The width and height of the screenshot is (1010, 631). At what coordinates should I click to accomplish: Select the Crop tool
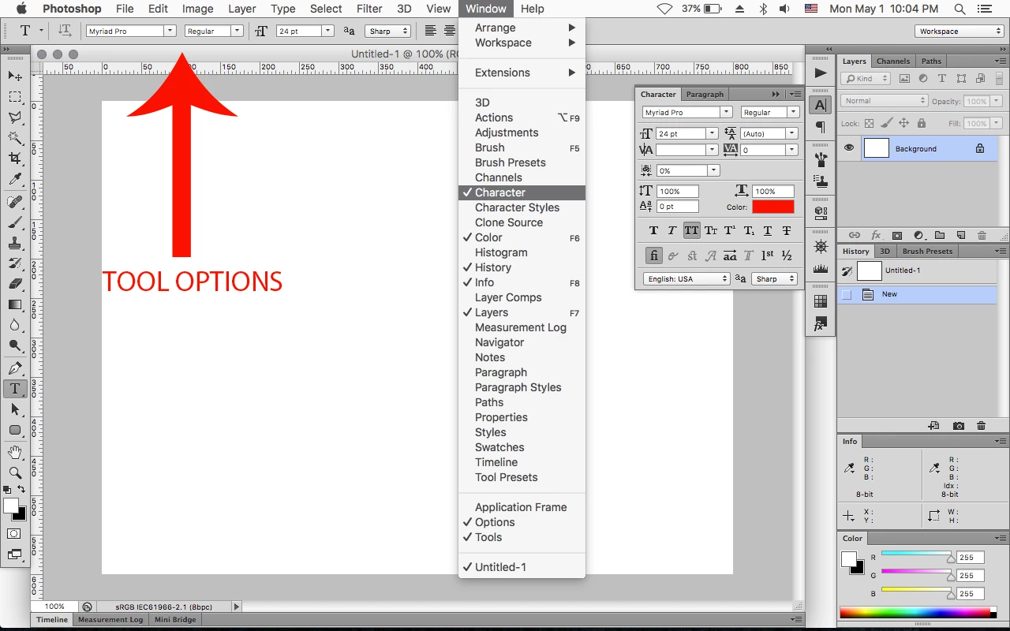tap(15, 159)
